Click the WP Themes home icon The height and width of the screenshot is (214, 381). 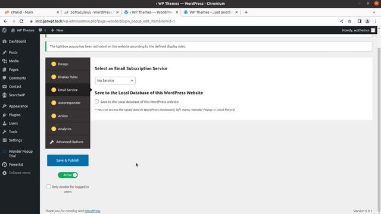click(13, 30)
